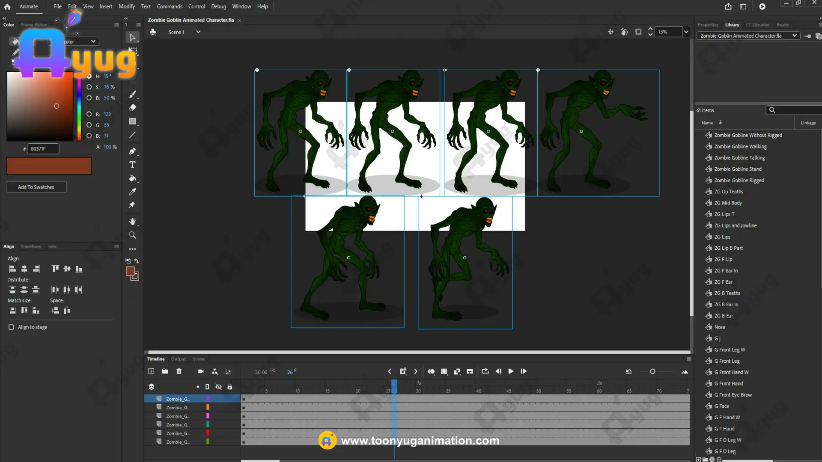Select the Red channel radio button
Image resolution: width=822 pixels, height=462 pixels.
(89, 114)
